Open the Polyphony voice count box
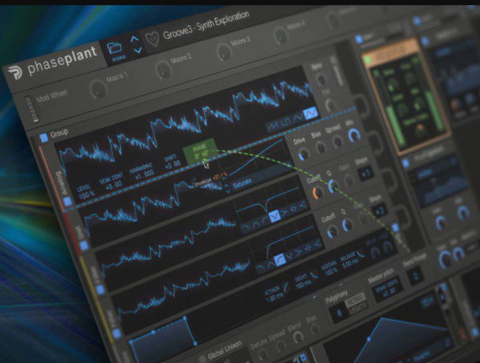 coord(339,313)
